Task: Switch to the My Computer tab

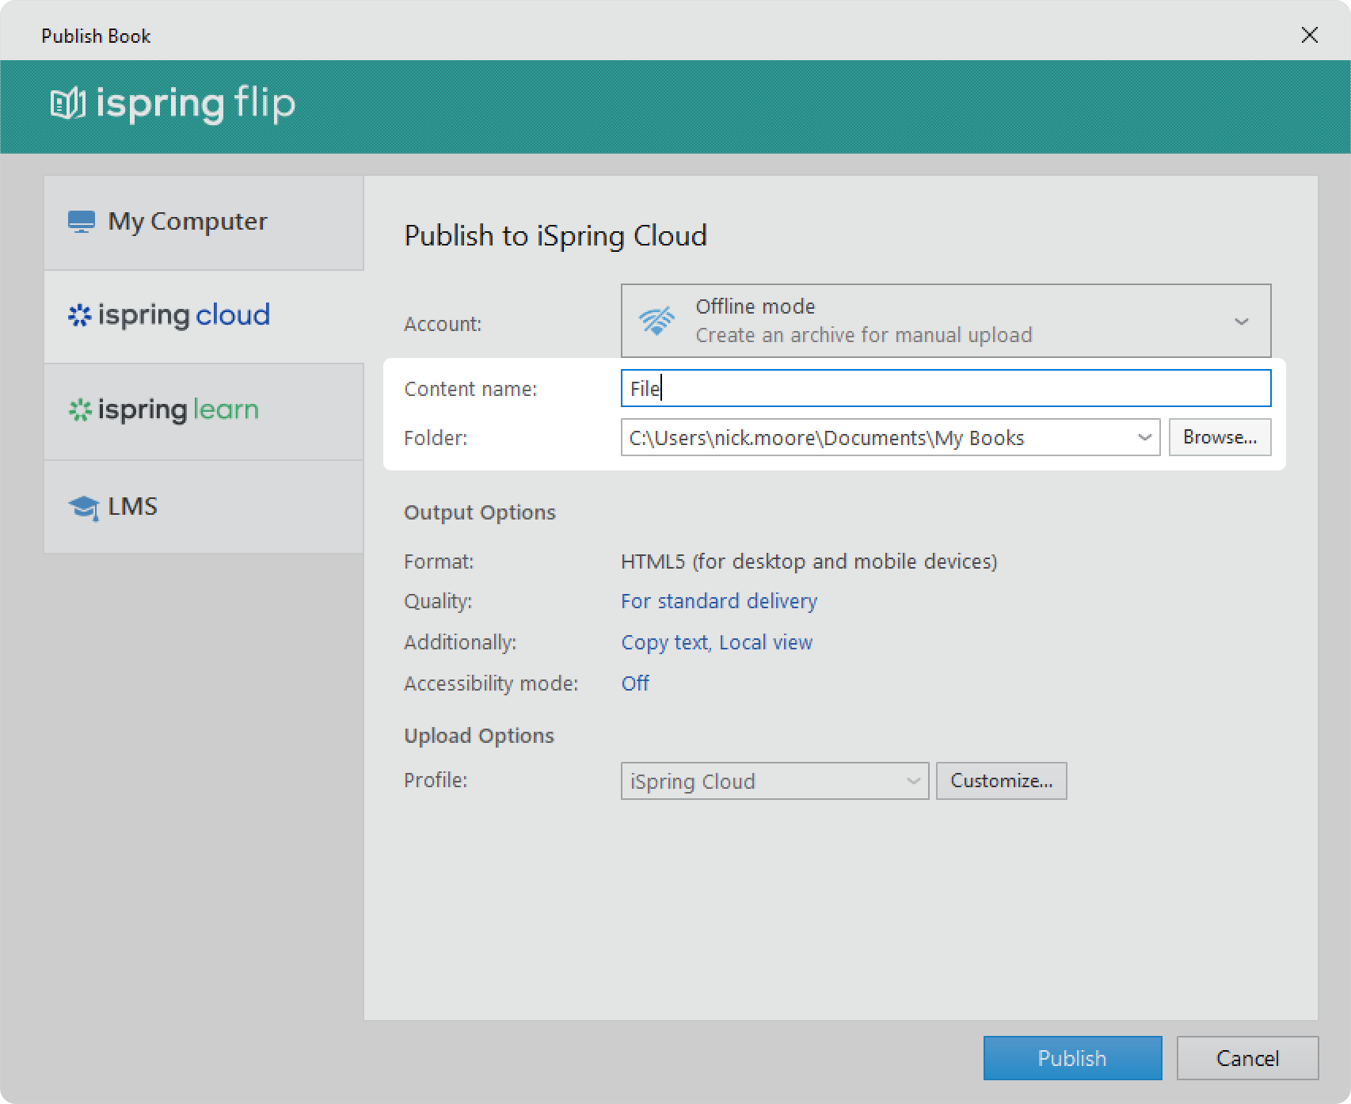Action: click(204, 223)
